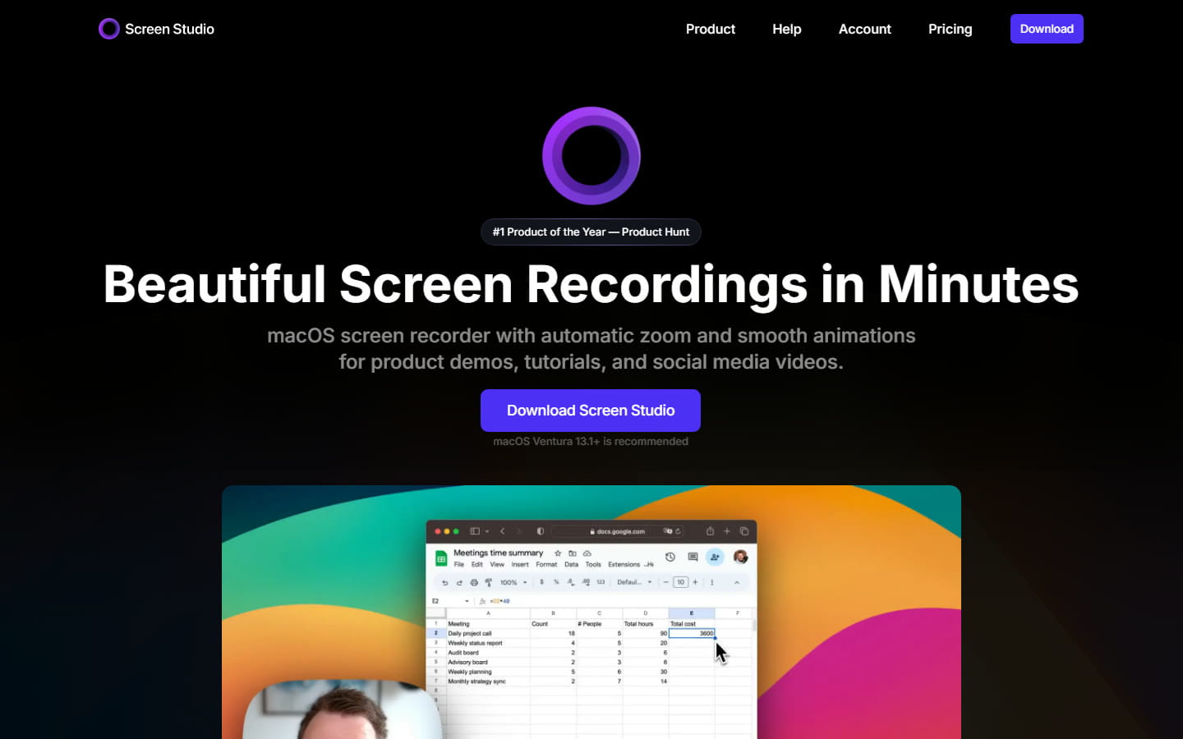Open the Data menu in Sheets
Viewport: 1183px width, 739px height.
[572, 564]
